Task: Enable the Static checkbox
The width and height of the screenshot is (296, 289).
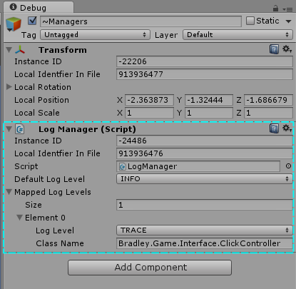Action: [250, 21]
